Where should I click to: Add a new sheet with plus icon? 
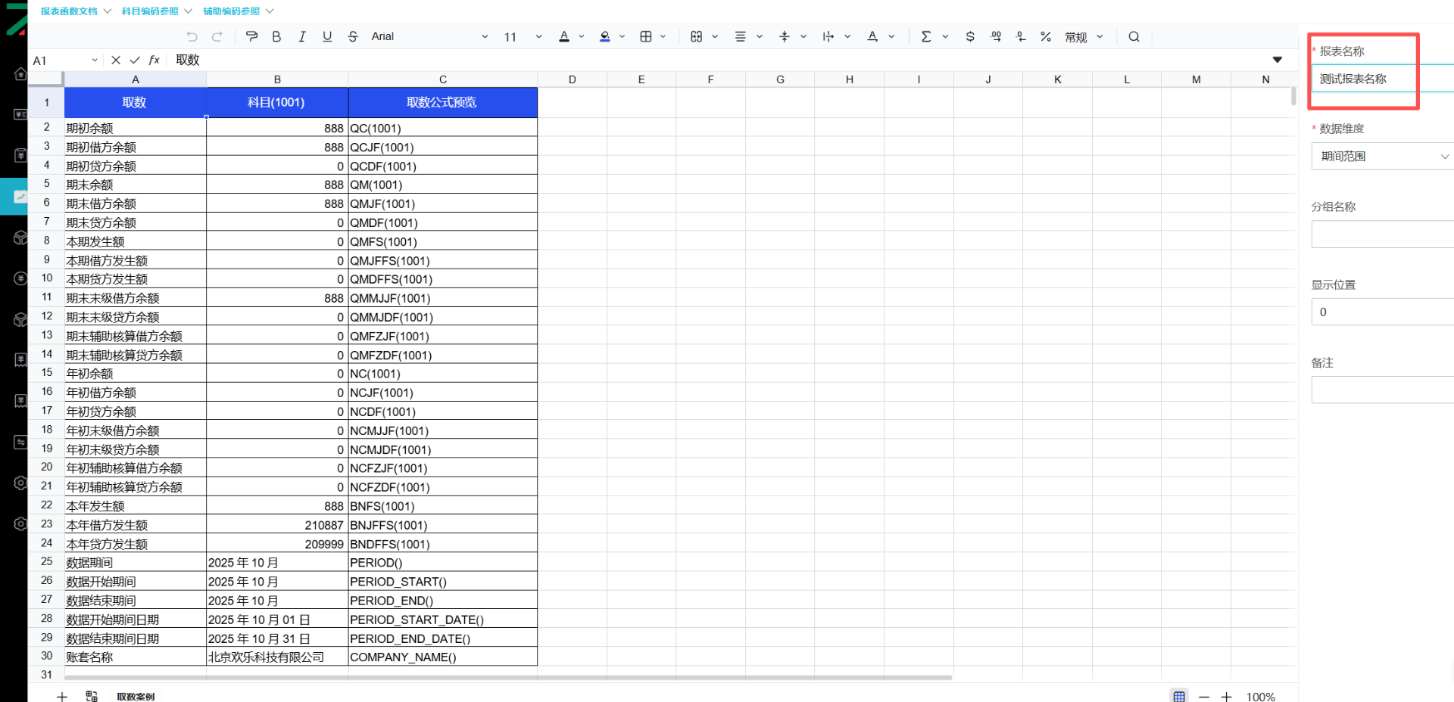pos(62,696)
